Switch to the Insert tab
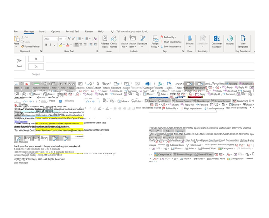269x218 pixels. click(42, 32)
